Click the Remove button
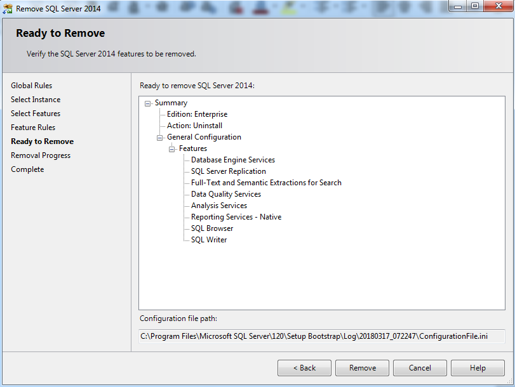 (x=361, y=368)
